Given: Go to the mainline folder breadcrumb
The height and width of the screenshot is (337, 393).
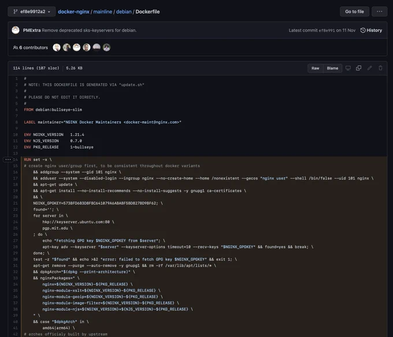Looking at the screenshot, I should pos(102,12).
